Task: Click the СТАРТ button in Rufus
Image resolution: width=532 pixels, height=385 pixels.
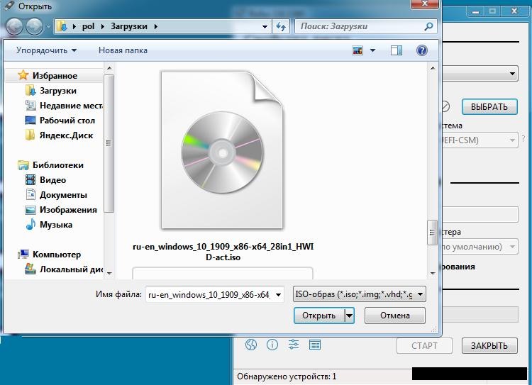Action: [x=424, y=346]
